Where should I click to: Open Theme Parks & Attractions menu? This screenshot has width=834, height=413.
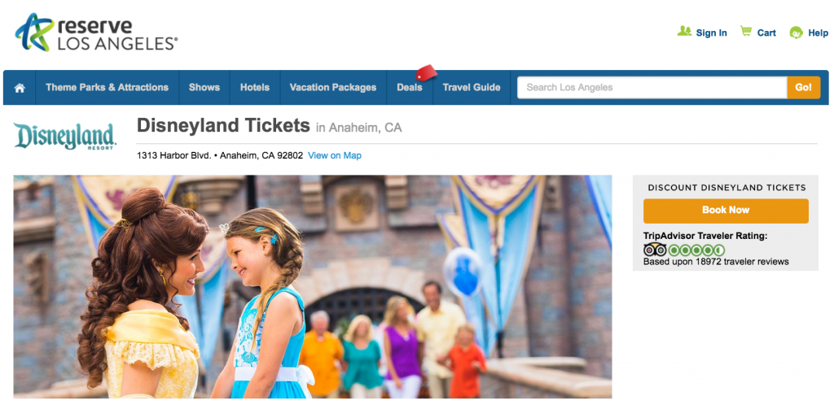click(x=107, y=88)
